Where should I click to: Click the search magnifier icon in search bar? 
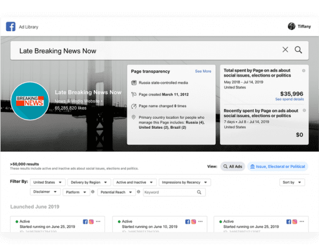[298, 50]
